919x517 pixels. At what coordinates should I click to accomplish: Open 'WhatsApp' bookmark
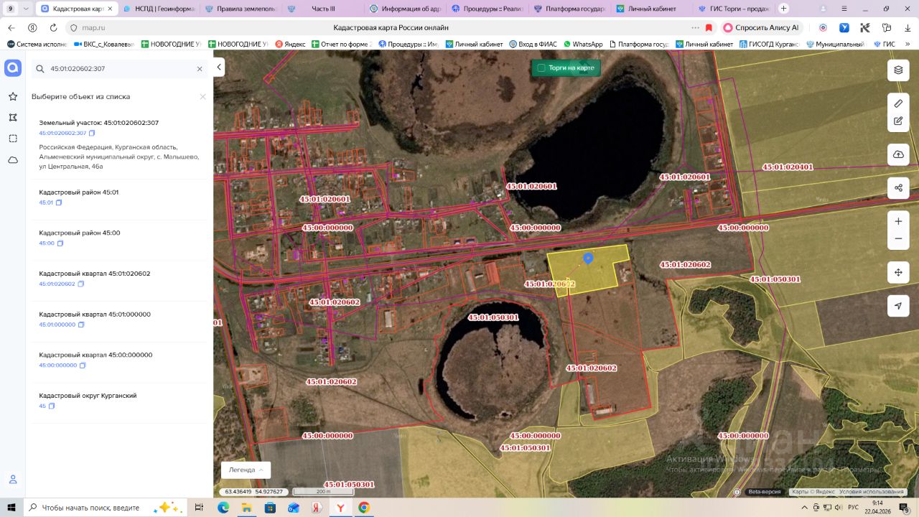[583, 45]
